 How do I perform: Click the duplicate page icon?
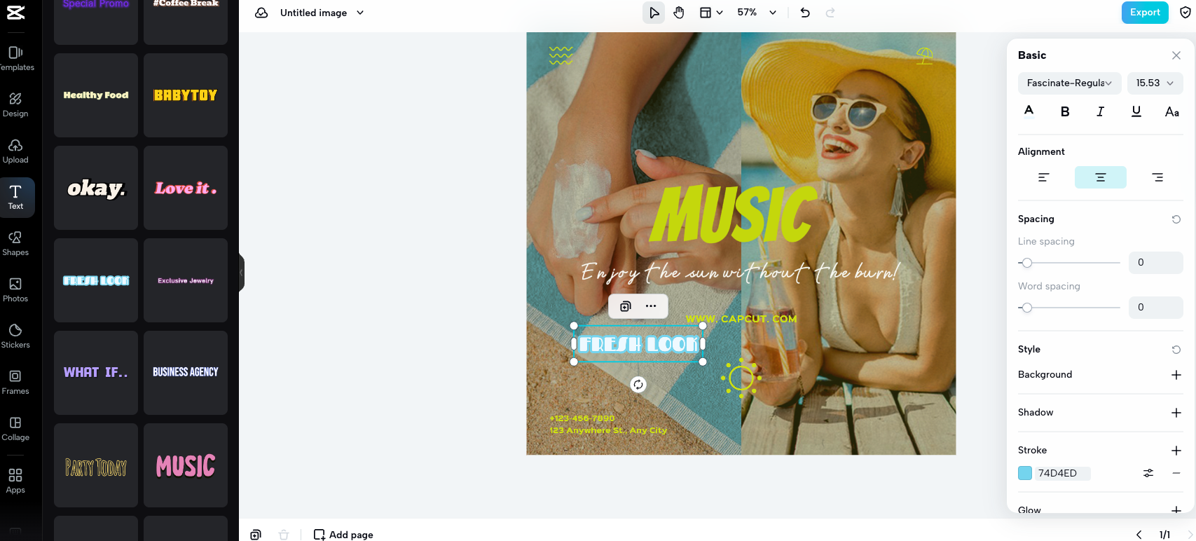pyautogui.click(x=256, y=535)
